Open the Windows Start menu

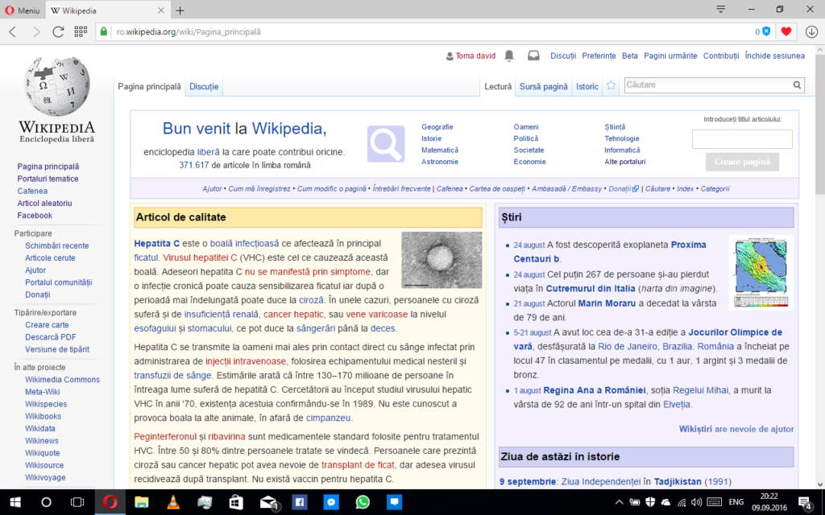15,502
